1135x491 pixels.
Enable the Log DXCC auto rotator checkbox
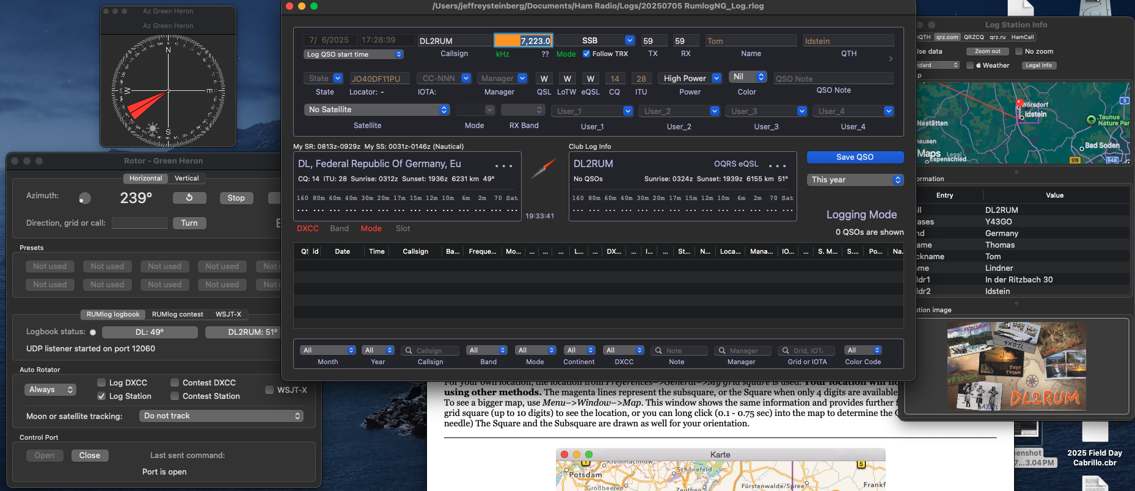point(101,382)
